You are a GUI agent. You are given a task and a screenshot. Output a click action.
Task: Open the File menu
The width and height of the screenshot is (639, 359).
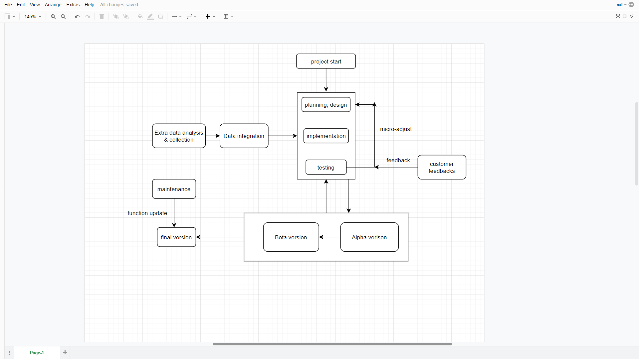[8, 5]
